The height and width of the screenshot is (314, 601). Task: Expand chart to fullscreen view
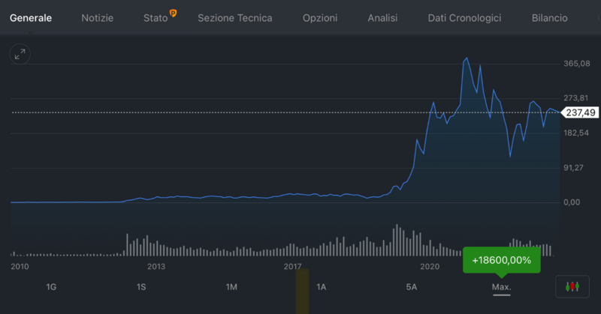pos(20,54)
